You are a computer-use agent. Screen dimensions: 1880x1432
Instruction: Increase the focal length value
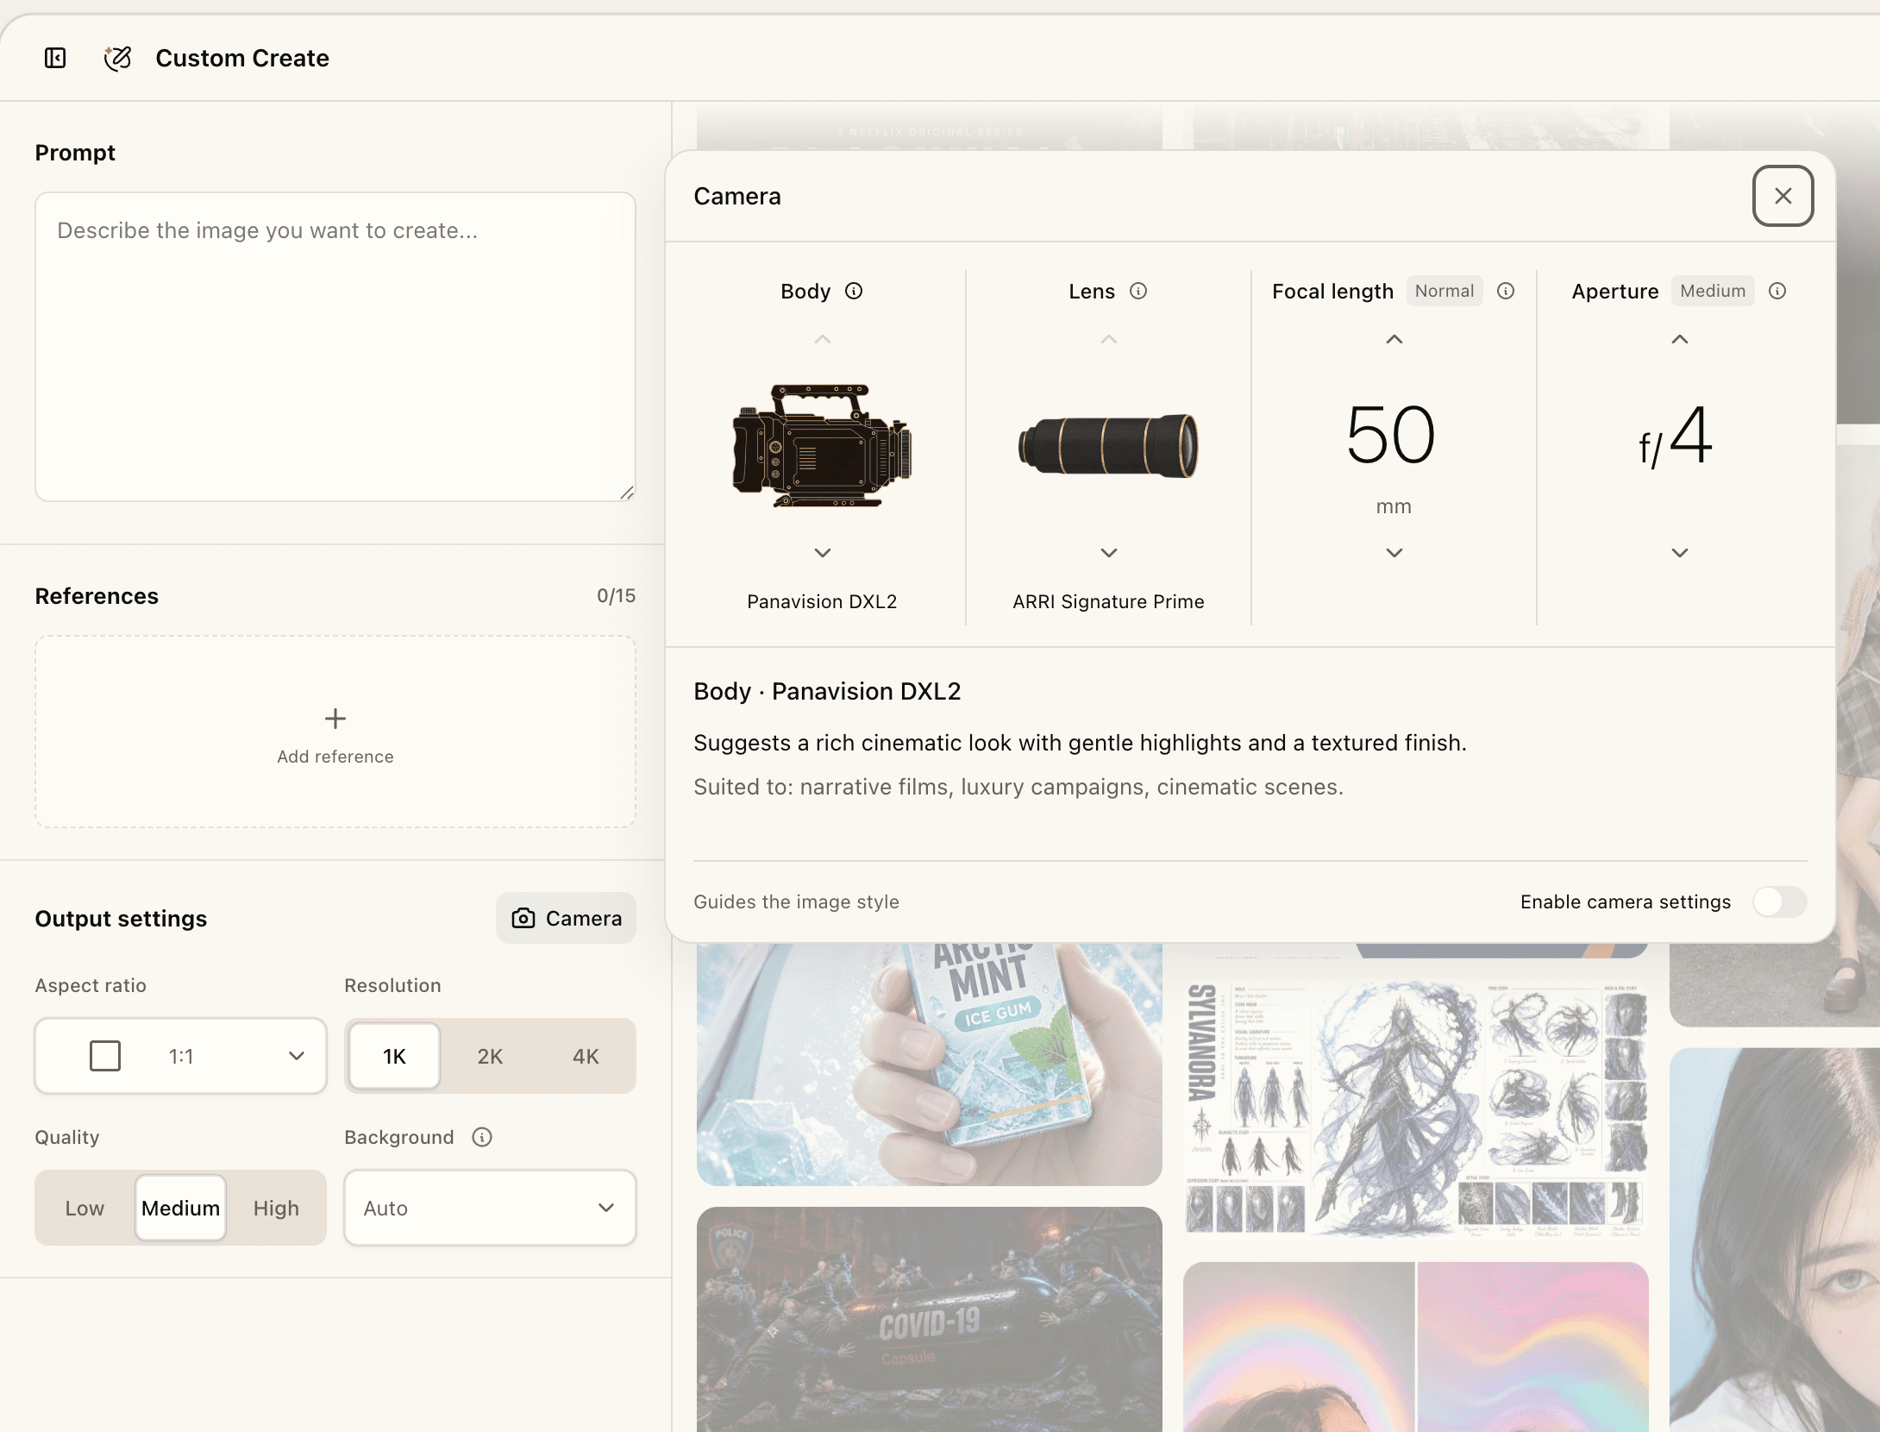click(1394, 339)
